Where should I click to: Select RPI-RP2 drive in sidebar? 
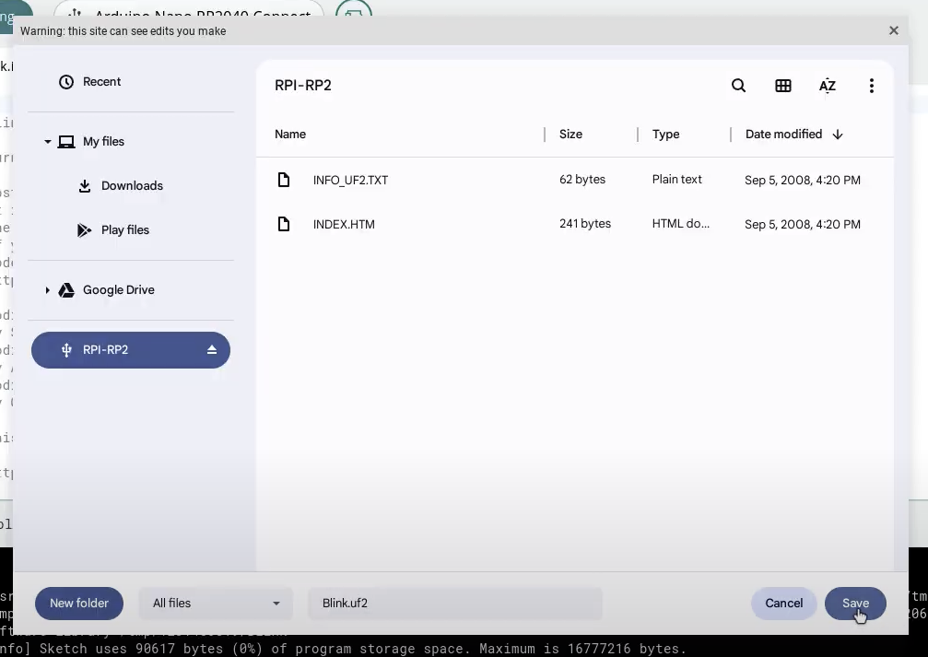pyautogui.click(x=106, y=350)
